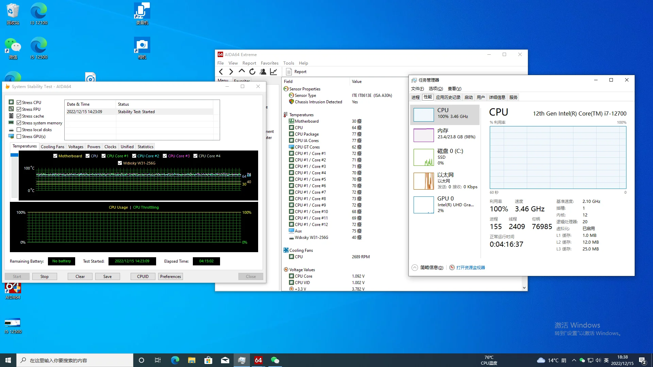This screenshot has width=653, height=367.
Task: Collapse the Temperatures tree in sensor list
Action: pyautogui.click(x=285, y=115)
